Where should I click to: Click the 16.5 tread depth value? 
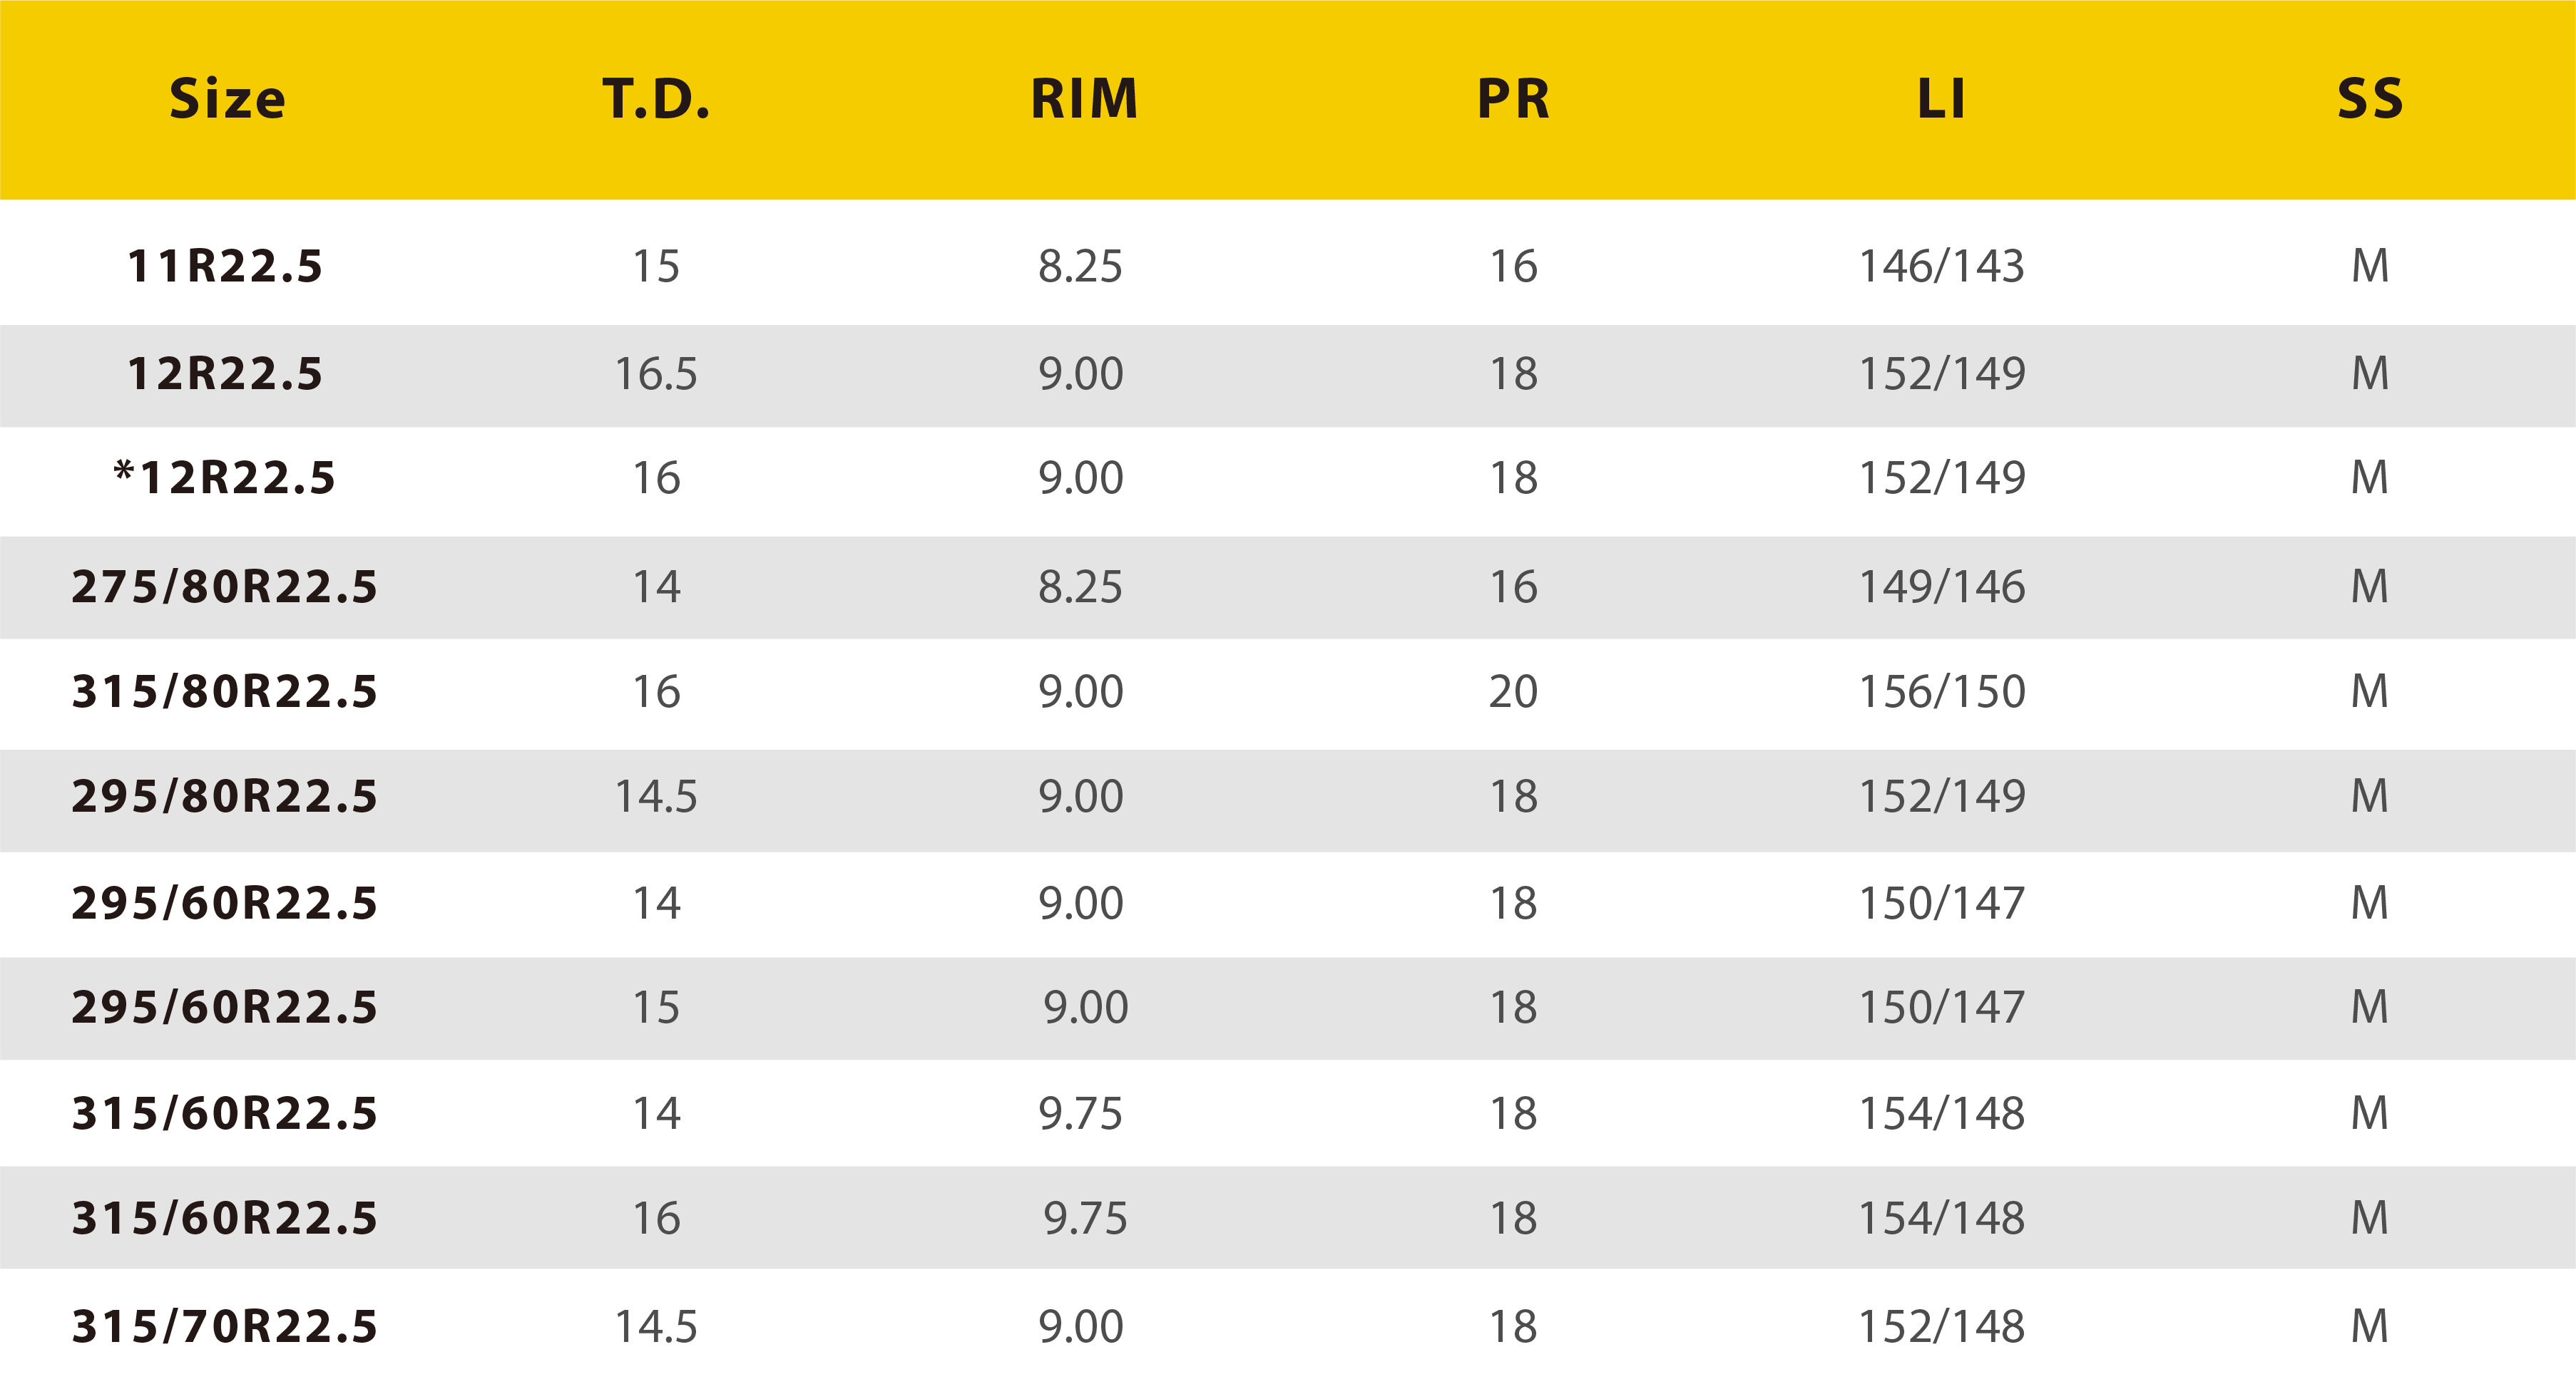[656, 373]
